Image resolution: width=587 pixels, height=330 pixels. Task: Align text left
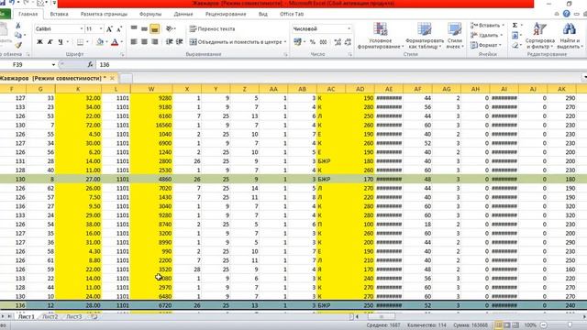(134, 42)
